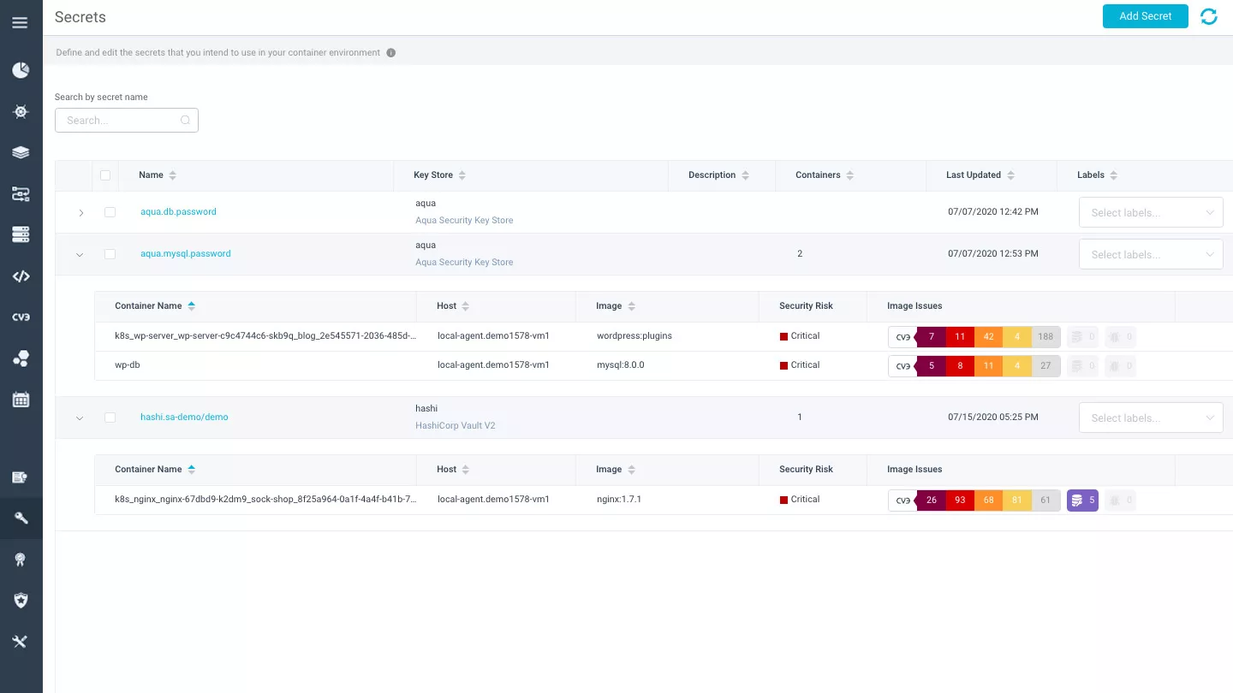Sort by Container Name under hashi.sa-demo/demo
The width and height of the screenshot is (1233, 693).
click(191, 470)
